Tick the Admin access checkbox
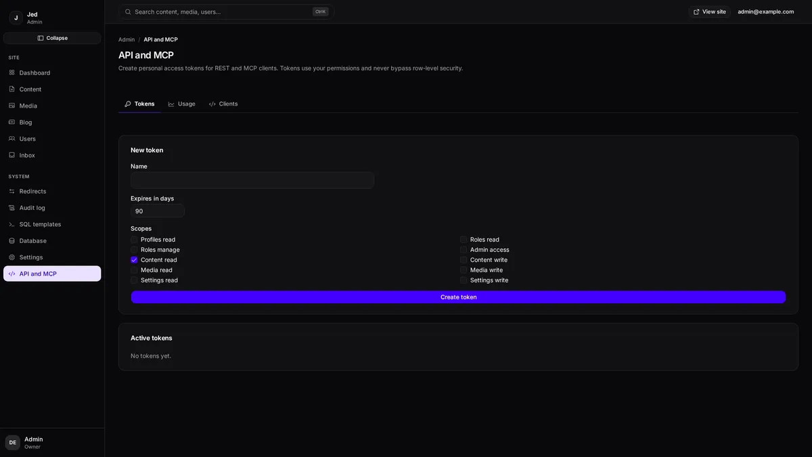812x457 pixels. pos(464,250)
